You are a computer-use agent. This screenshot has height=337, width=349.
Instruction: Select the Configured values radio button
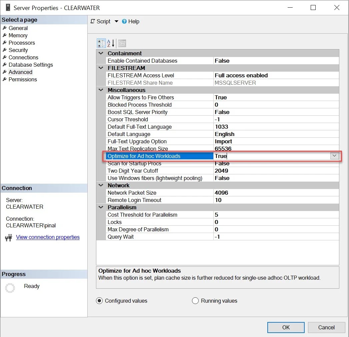pyautogui.click(x=99, y=301)
